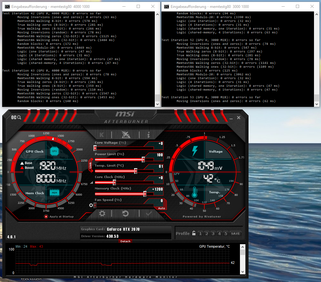Click memtestg80 4000 window scroll up arrow

point(157,14)
